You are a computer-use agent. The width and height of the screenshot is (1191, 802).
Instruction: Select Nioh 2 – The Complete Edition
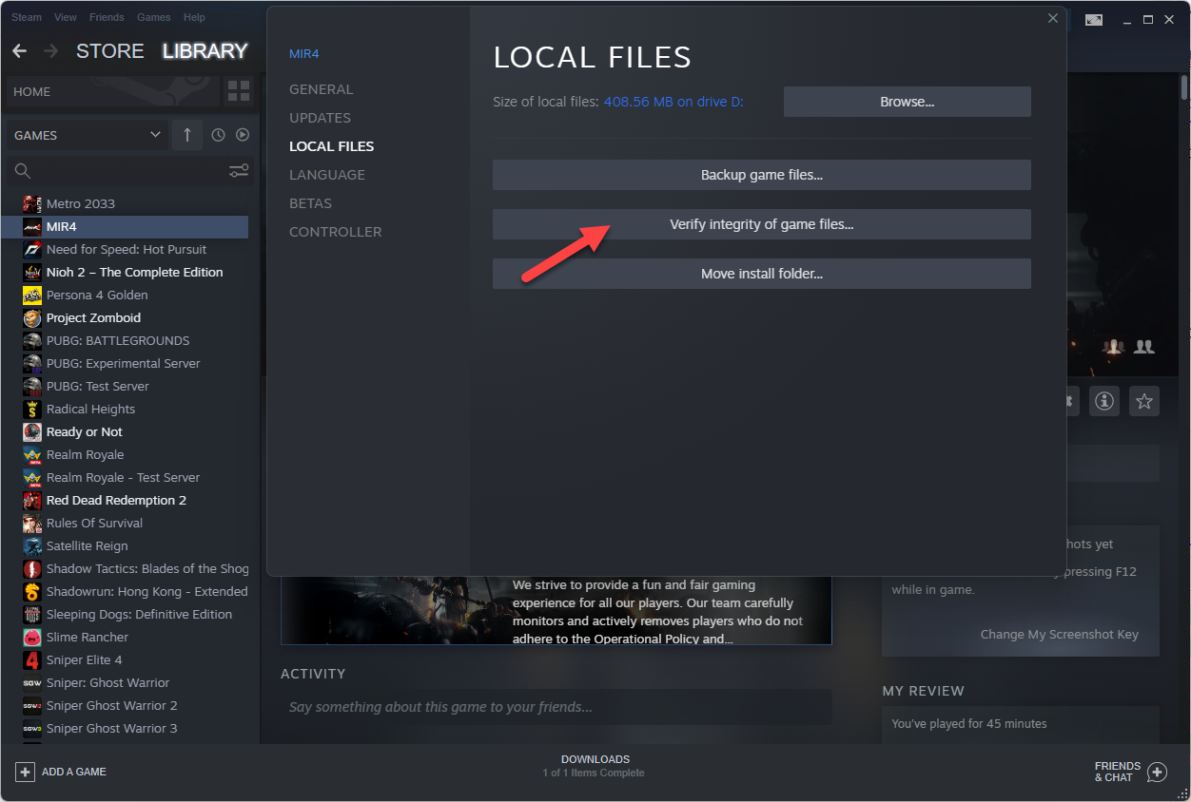(x=134, y=272)
